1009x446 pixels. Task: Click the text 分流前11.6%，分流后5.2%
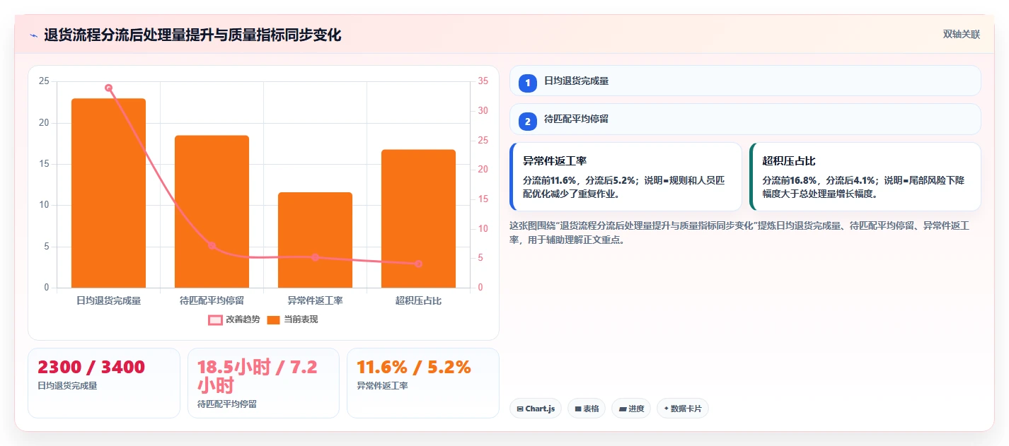tap(578, 180)
